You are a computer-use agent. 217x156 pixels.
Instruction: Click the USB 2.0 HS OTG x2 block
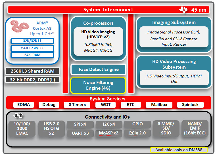tap(52, 128)
